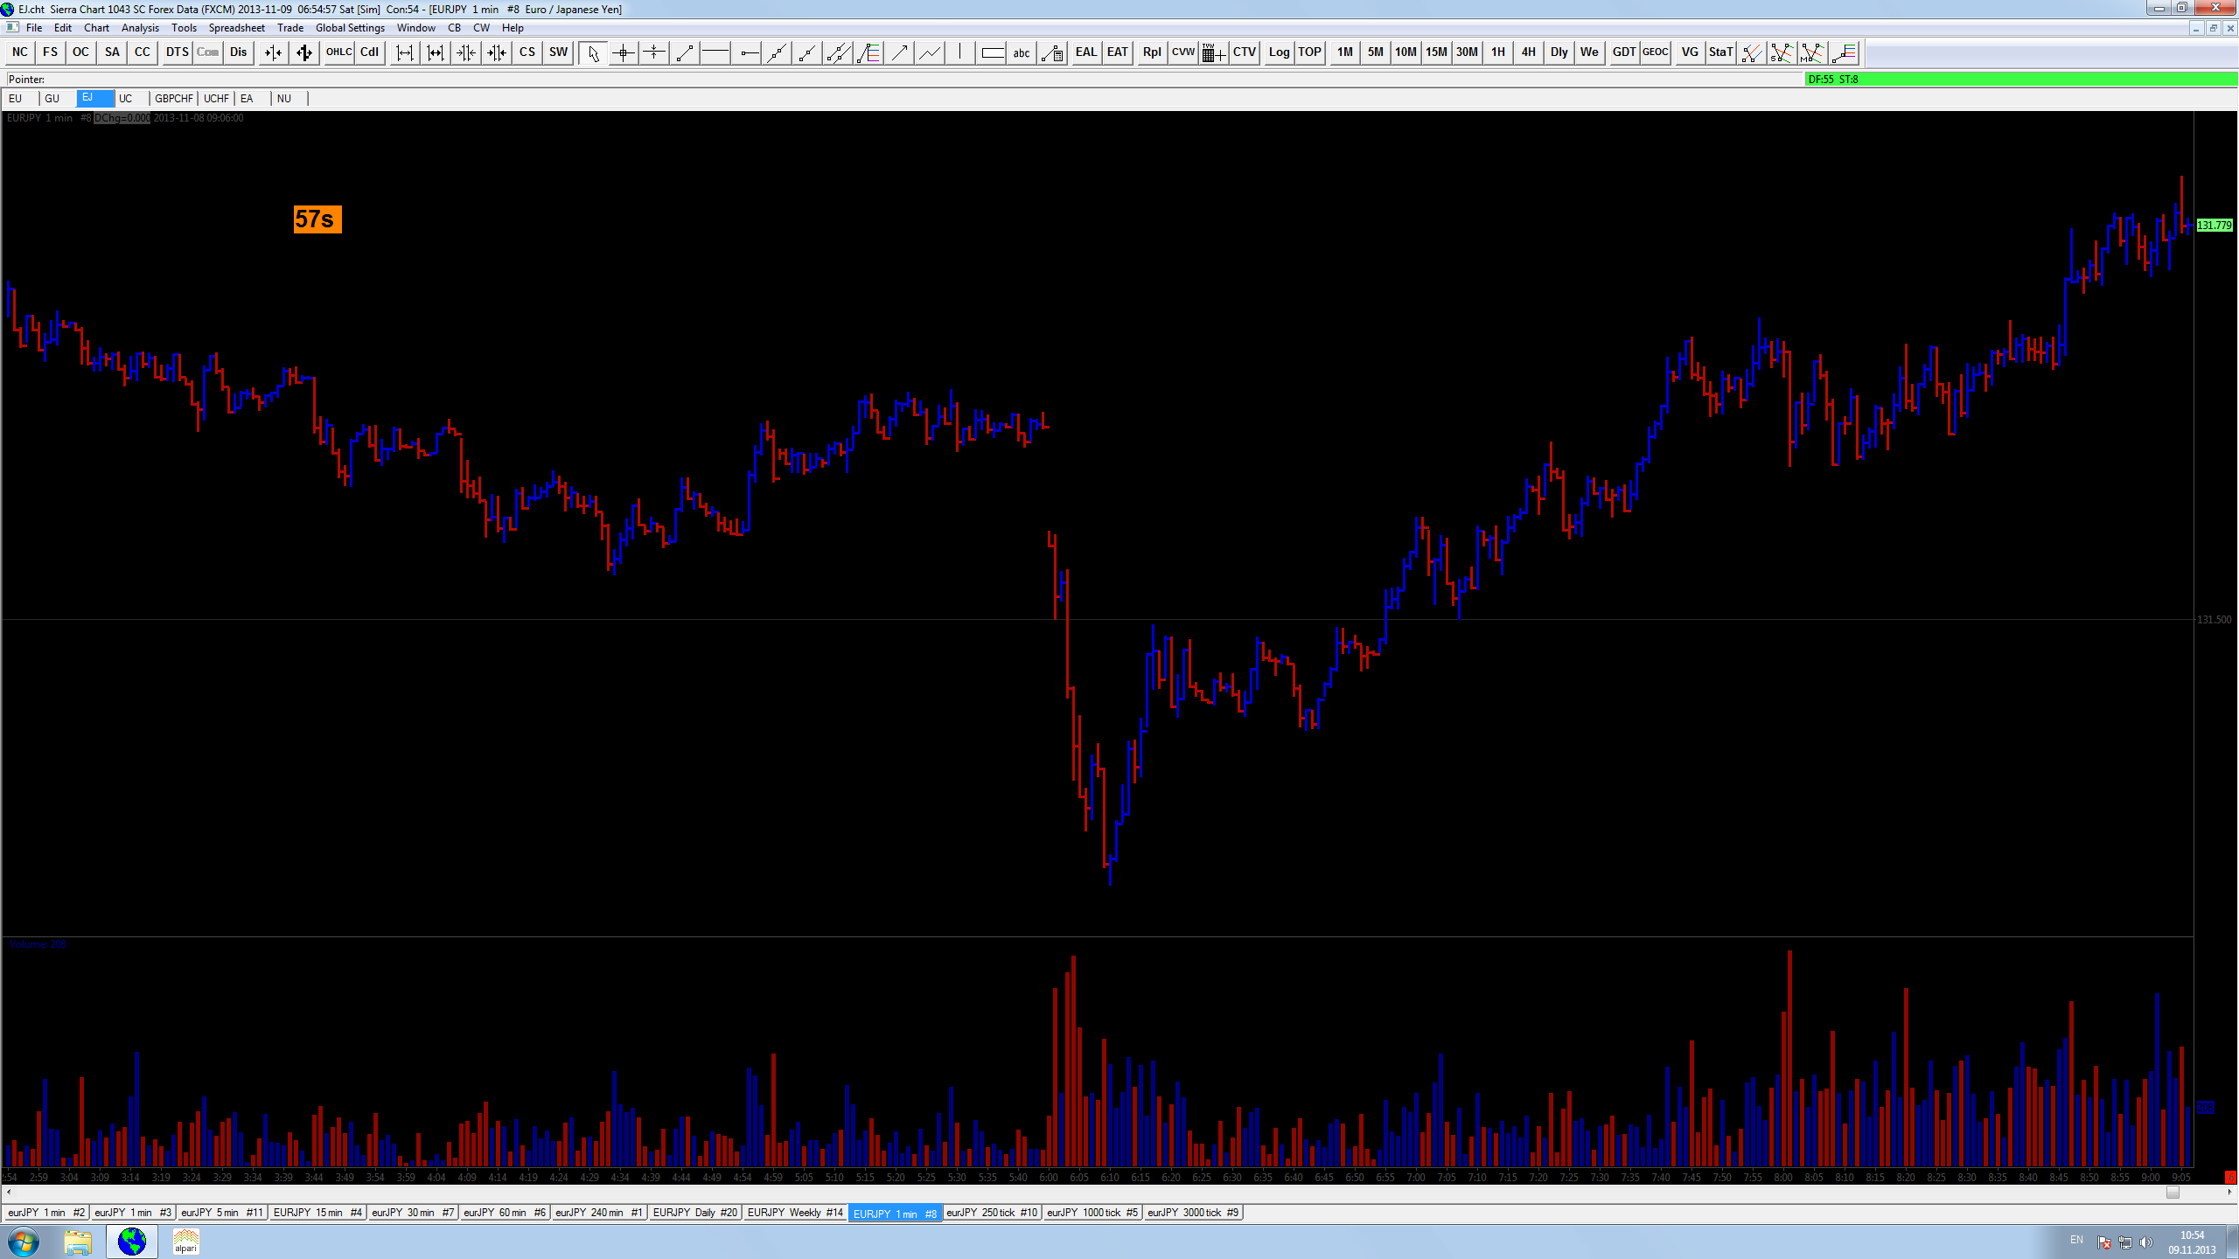Switch to EURJPY Daily #20 tab
This screenshot has width=2239, height=1259.
(x=694, y=1213)
